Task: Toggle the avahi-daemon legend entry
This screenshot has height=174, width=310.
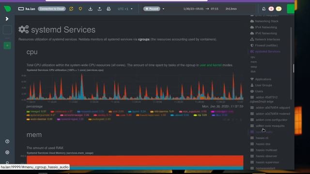Action: coord(39,119)
